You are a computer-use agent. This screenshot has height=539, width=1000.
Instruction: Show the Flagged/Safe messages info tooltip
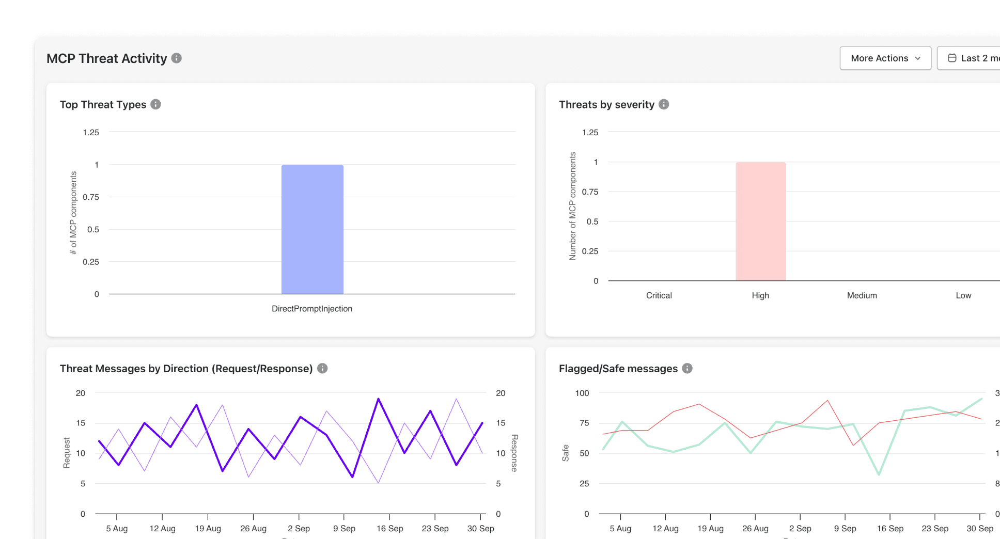click(686, 368)
